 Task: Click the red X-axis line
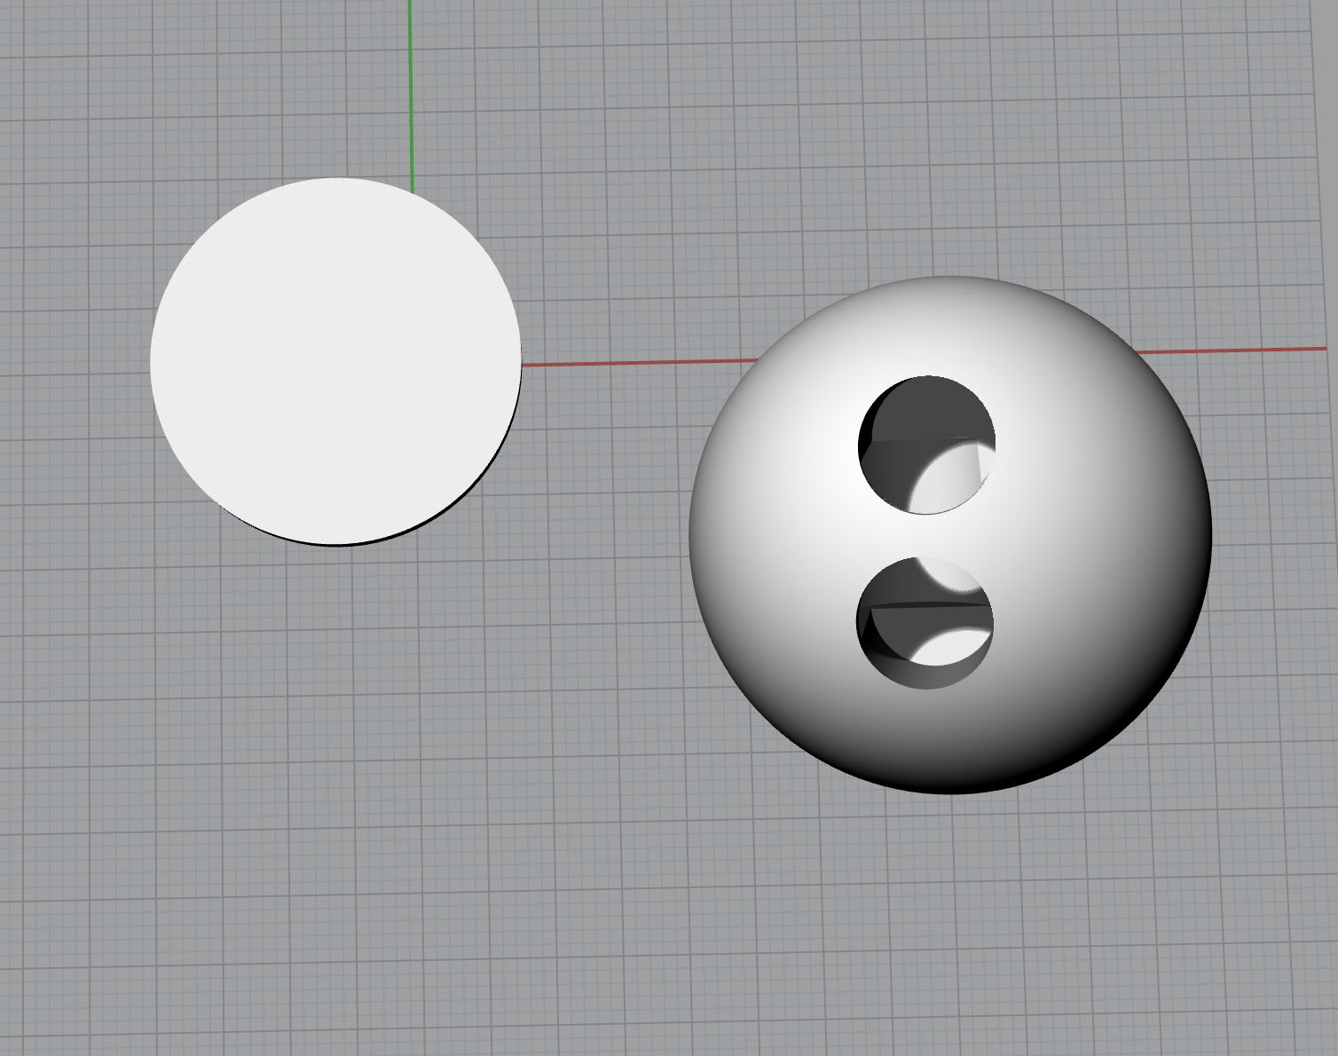click(x=639, y=362)
